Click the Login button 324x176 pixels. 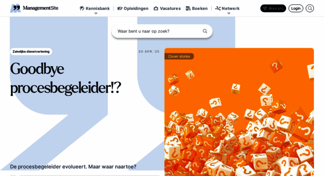(x=296, y=8)
